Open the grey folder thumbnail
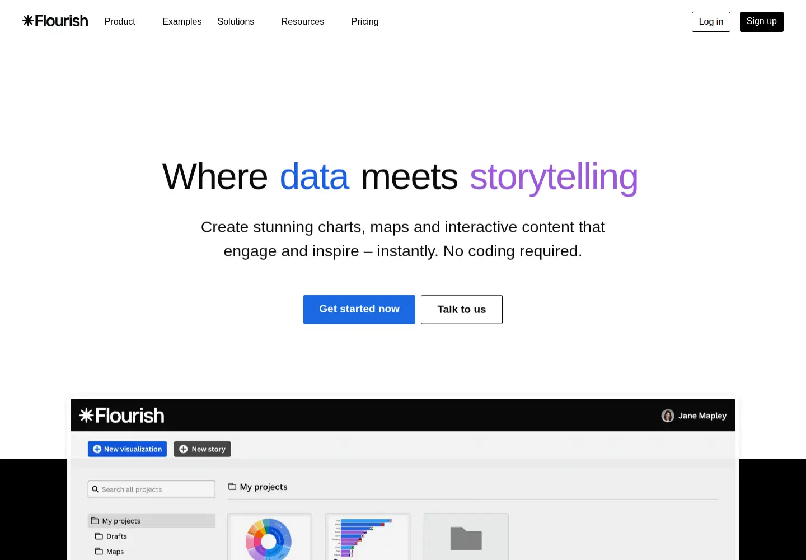The width and height of the screenshot is (806, 560). 466,537
